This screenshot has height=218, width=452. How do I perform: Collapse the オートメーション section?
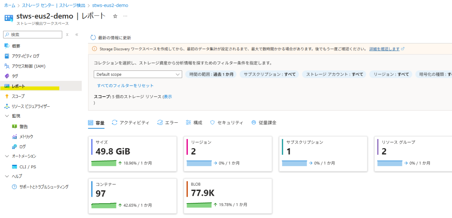(x=7, y=156)
